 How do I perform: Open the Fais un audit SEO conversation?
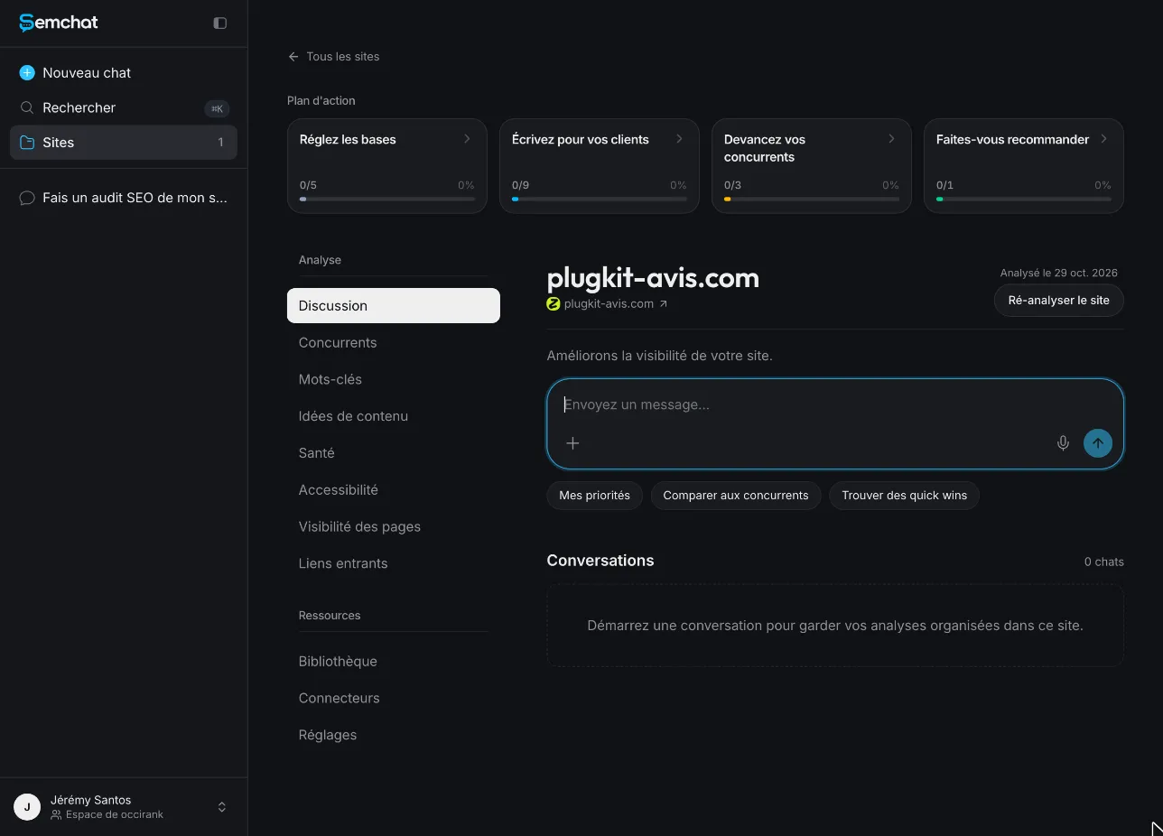[x=124, y=198]
